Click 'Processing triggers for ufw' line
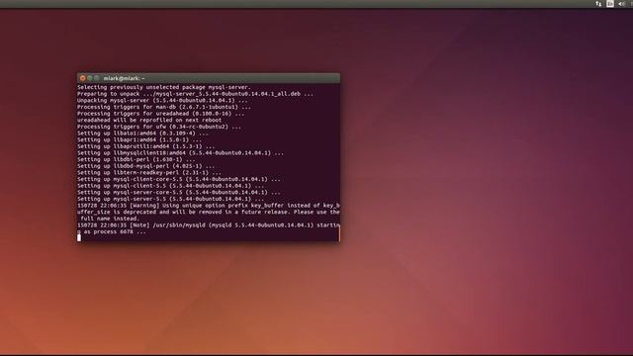 coord(159,127)
